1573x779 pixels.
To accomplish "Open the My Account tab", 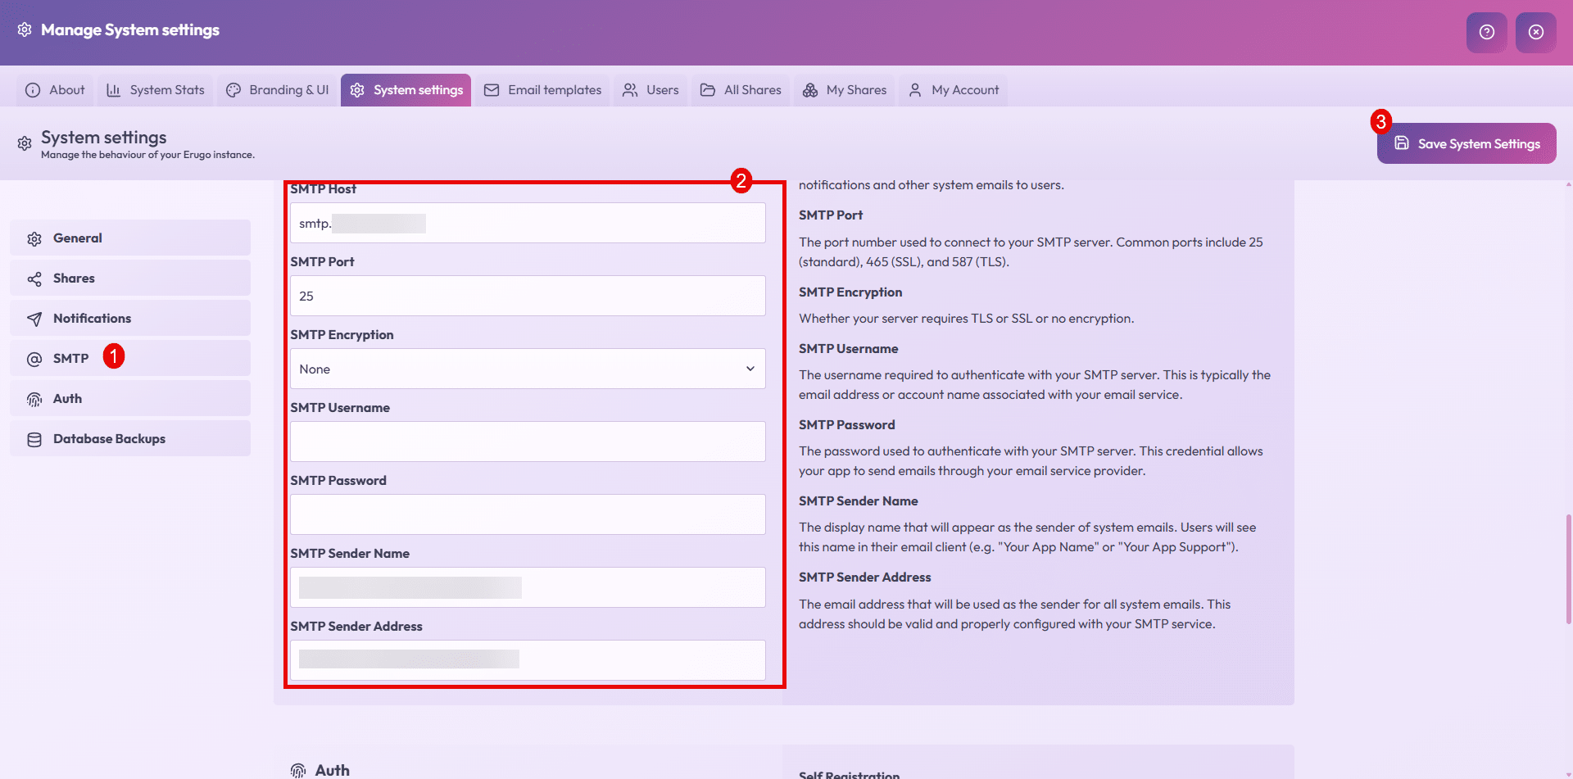I will (954, 90).
